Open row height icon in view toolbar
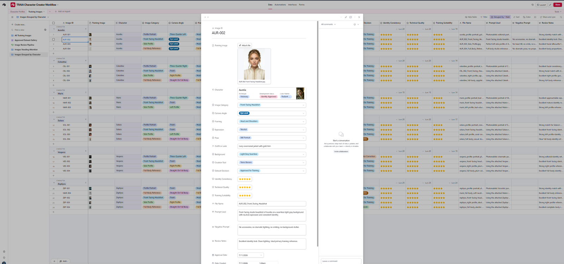This screenshot has width=564, height=264. pos(535,17)
